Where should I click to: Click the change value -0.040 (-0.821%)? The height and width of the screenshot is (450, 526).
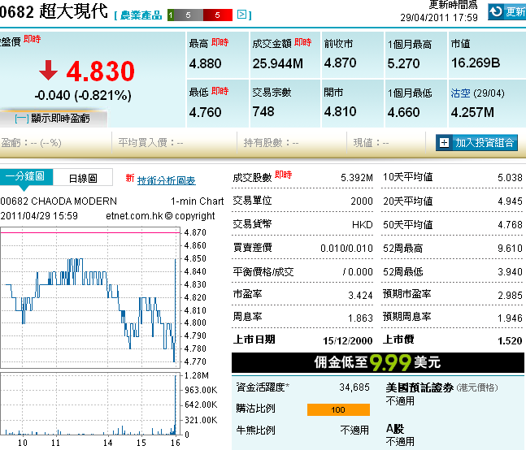coord(83,96)
